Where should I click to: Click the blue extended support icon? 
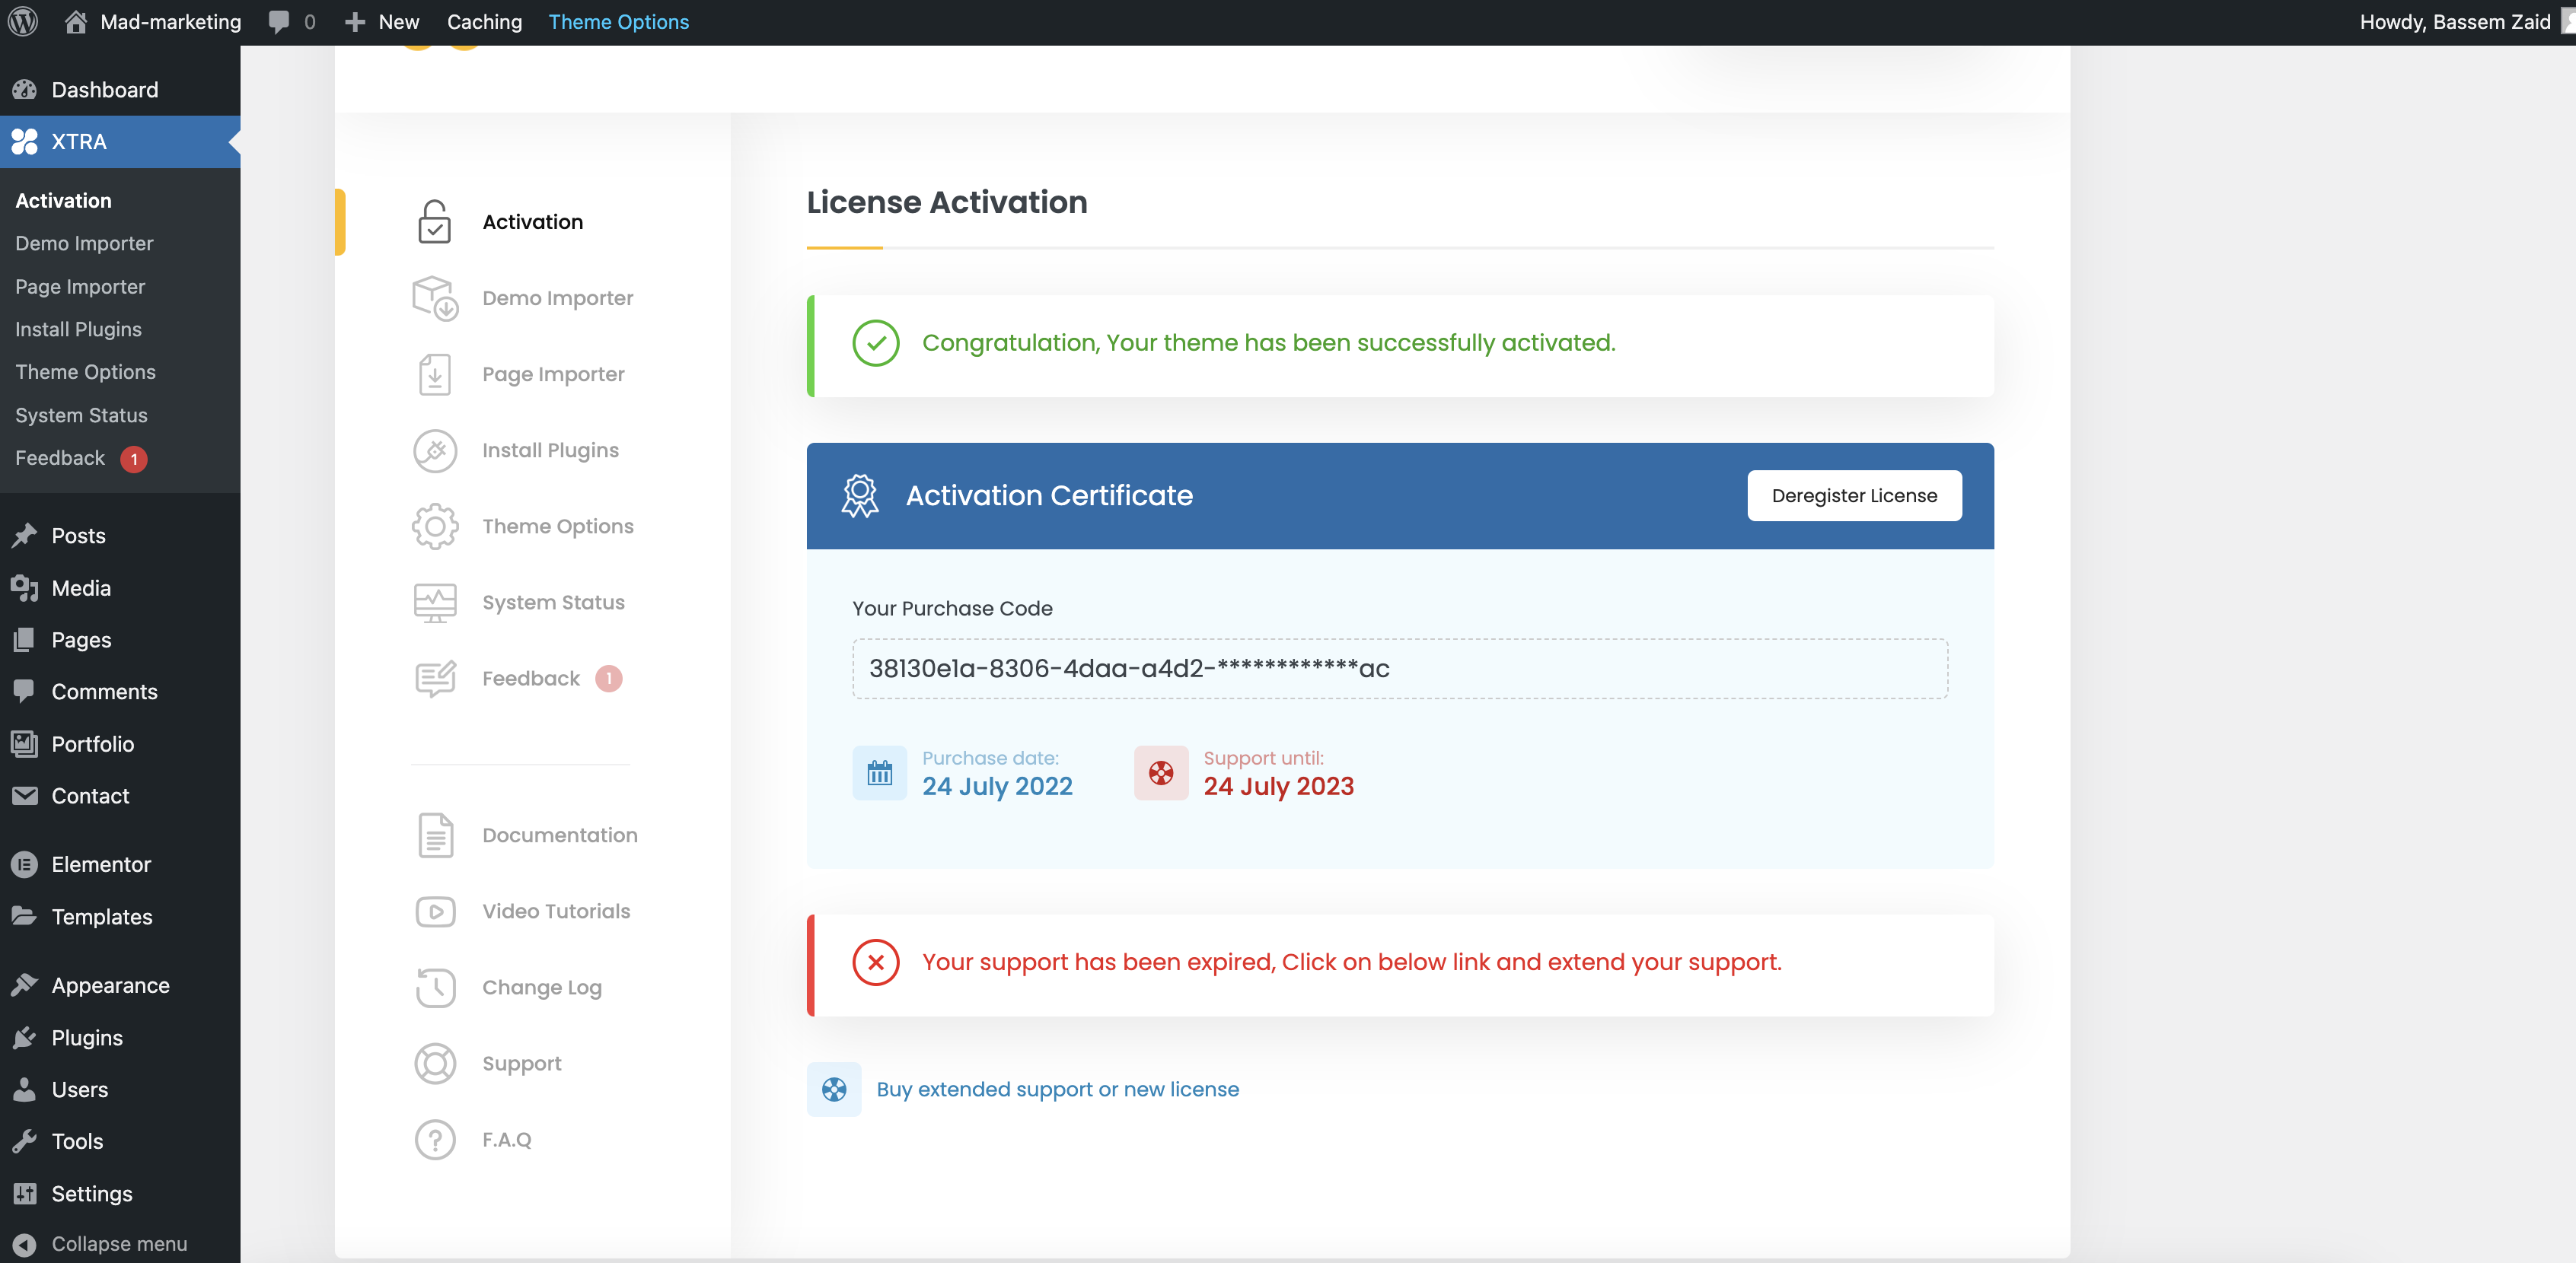click(x=834, y=1089)
